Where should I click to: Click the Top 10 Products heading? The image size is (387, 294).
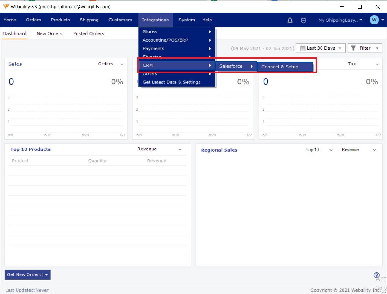pyautogui.click(x=30, y=149)
